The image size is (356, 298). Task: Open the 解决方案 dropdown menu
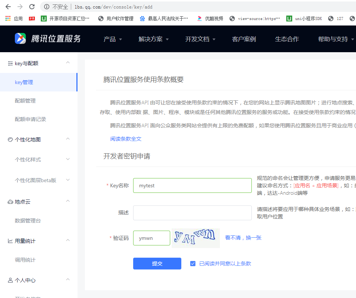(154, 39)
